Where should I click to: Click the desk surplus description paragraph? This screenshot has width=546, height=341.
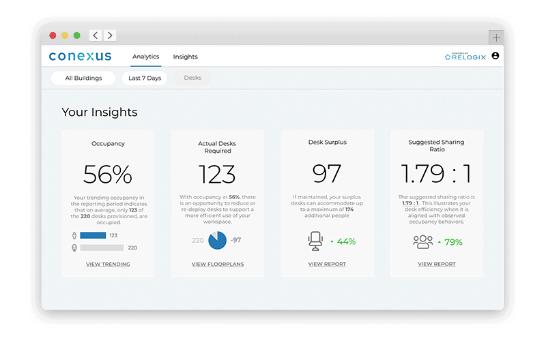tap(327, 206)
